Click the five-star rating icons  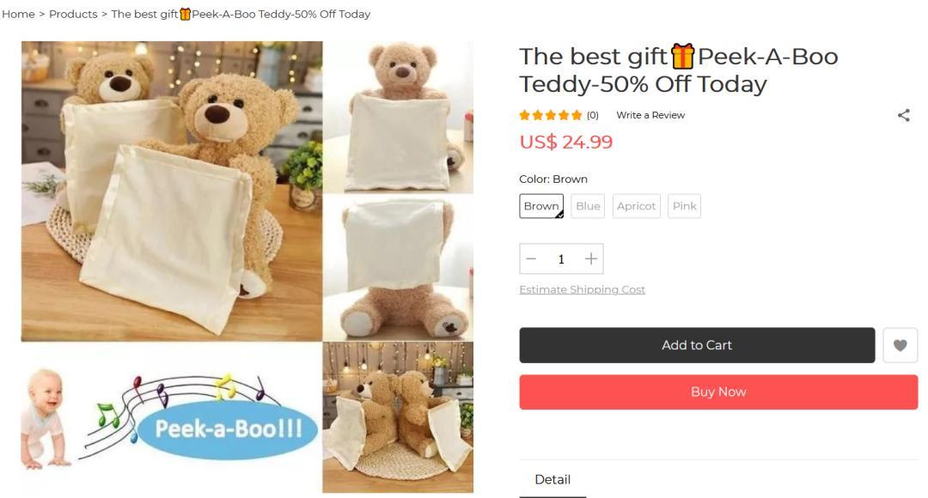(x=551, y=115)
